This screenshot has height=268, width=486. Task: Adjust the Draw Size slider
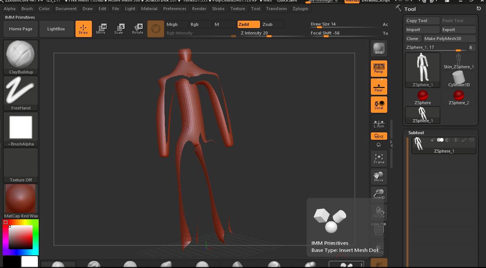344,24
